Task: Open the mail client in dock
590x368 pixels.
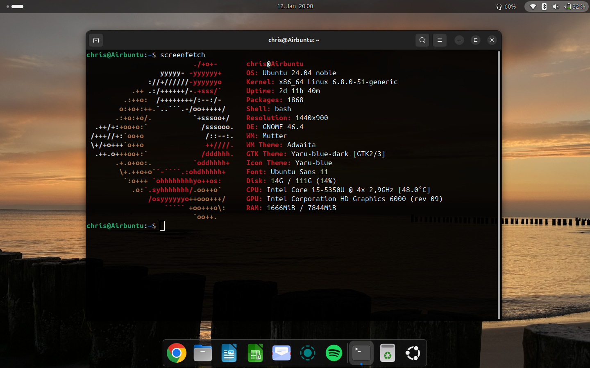Action: coord(281,353)
